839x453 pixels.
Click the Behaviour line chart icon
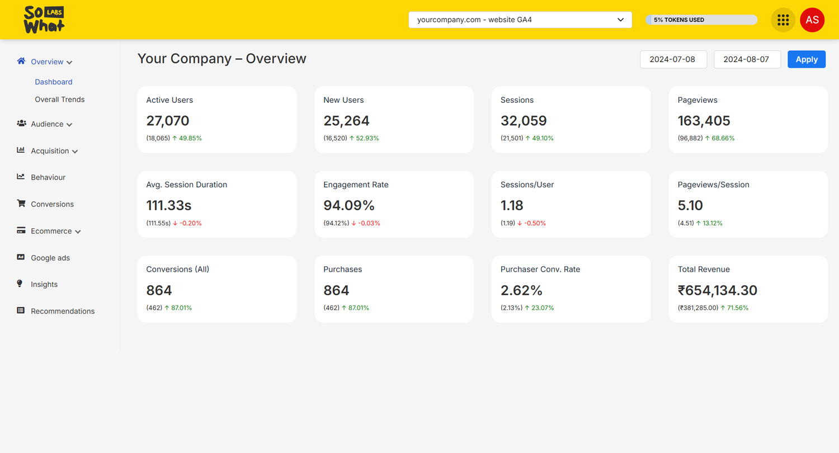coord(21,176)
